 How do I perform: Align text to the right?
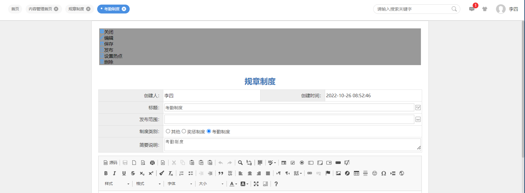coord(259,173)
